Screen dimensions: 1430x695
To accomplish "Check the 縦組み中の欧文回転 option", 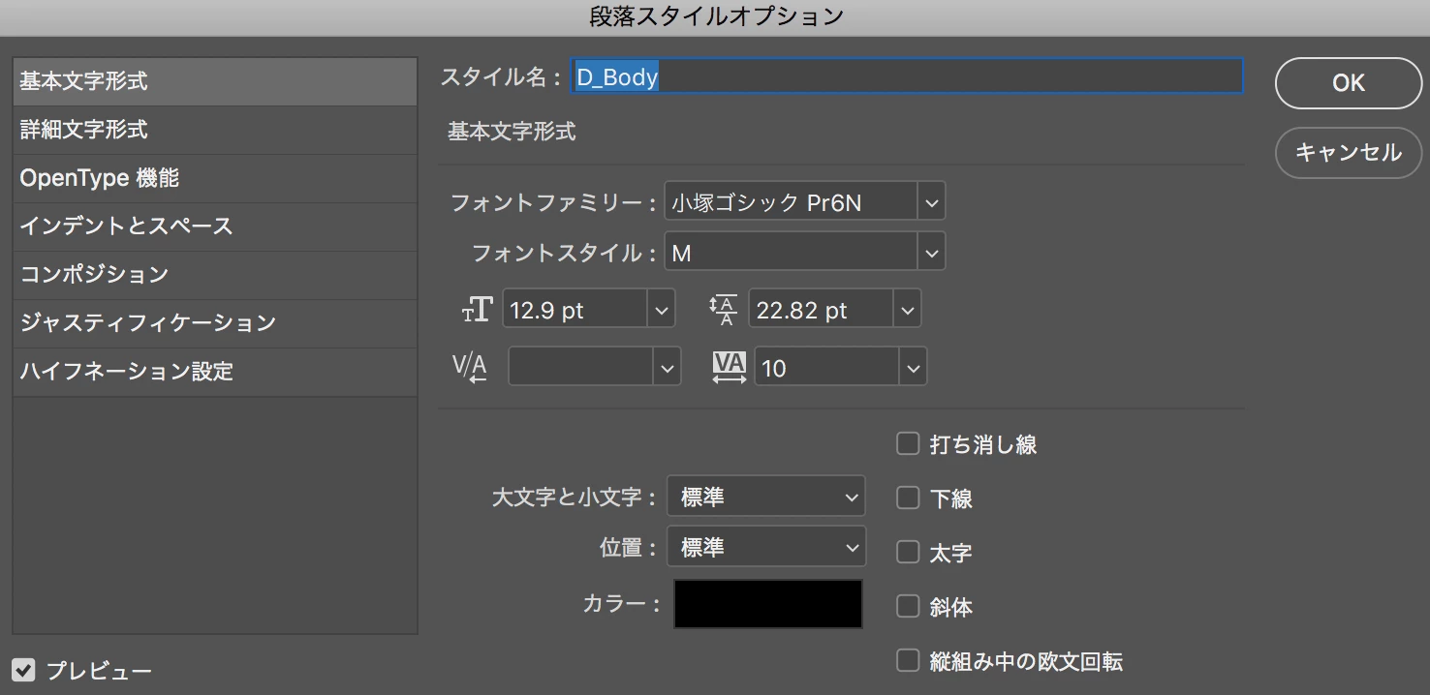I will tap(908, 660).
